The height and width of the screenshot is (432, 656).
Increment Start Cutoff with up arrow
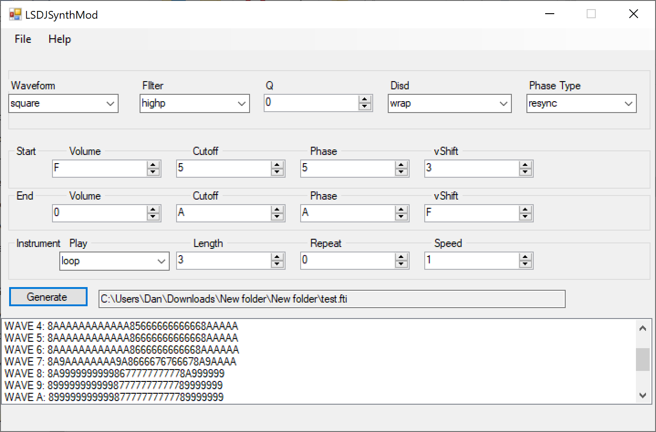pyautogui.click(x=277, y=165)
